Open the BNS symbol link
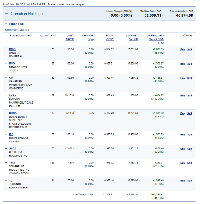 coord(12,63)
